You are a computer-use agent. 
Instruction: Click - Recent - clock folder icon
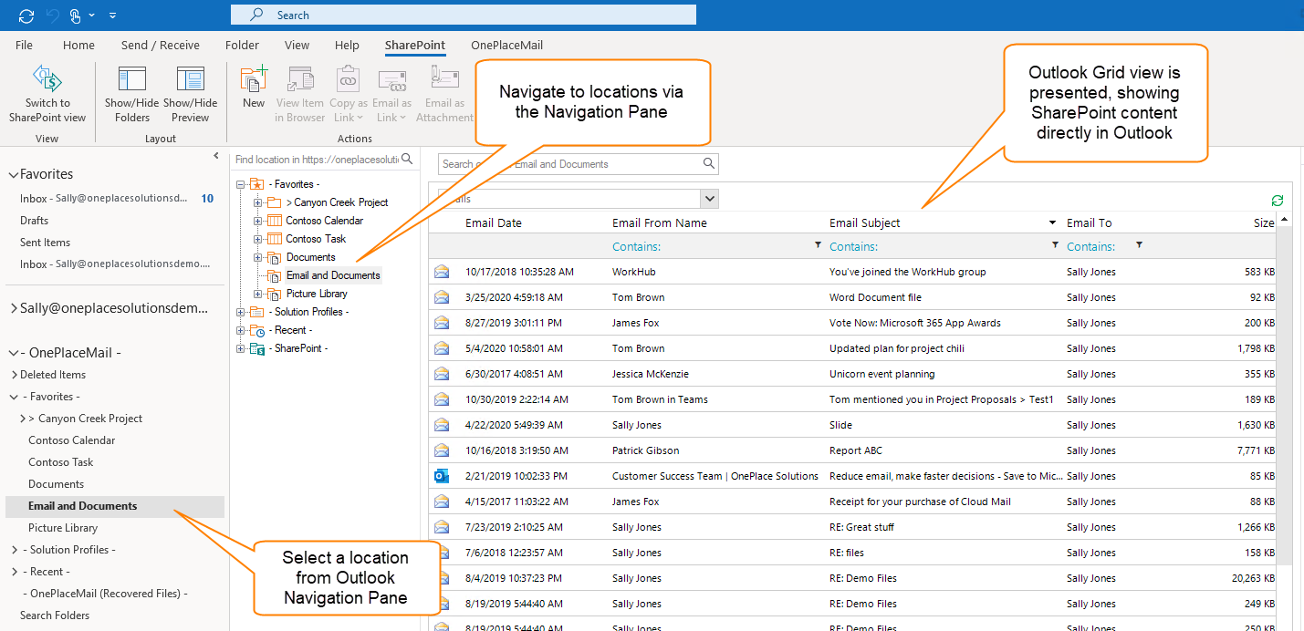click(x=256, y=330)
